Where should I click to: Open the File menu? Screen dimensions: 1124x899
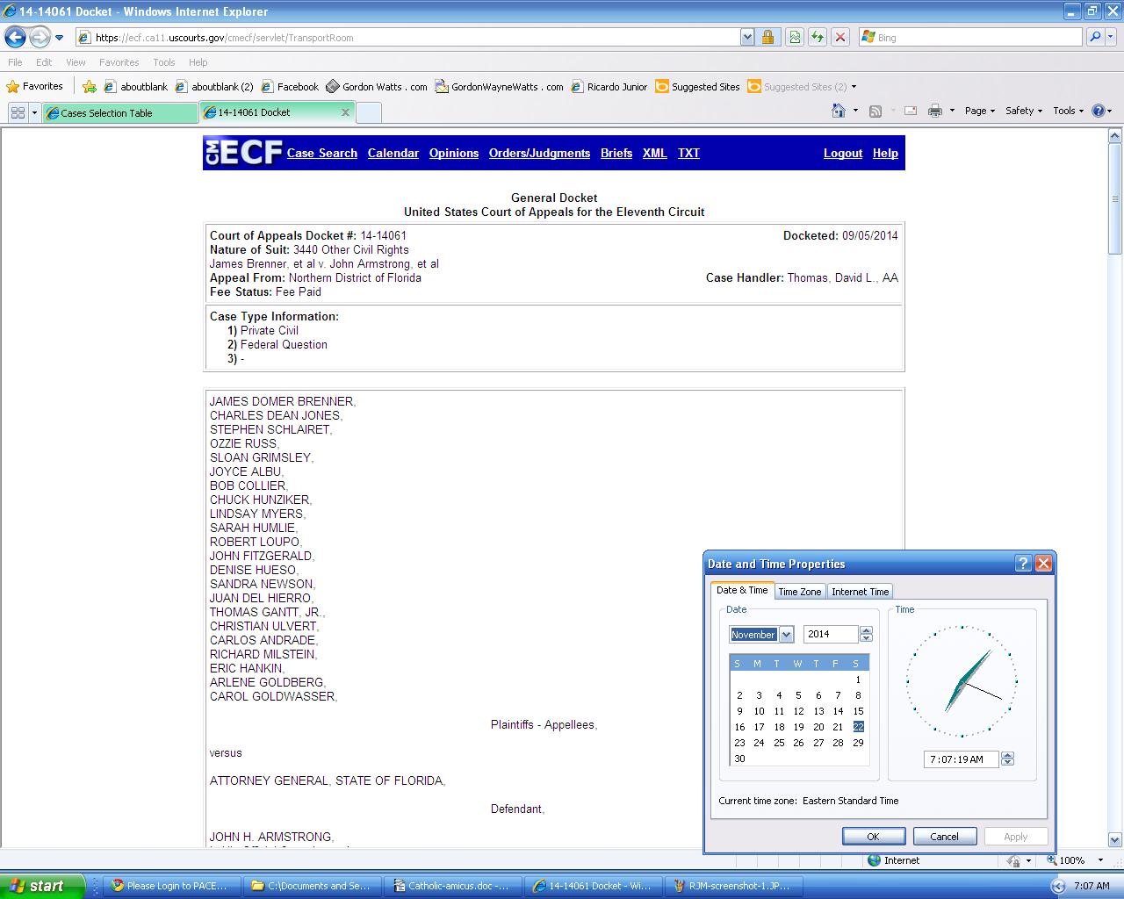(x=15, y=62)
